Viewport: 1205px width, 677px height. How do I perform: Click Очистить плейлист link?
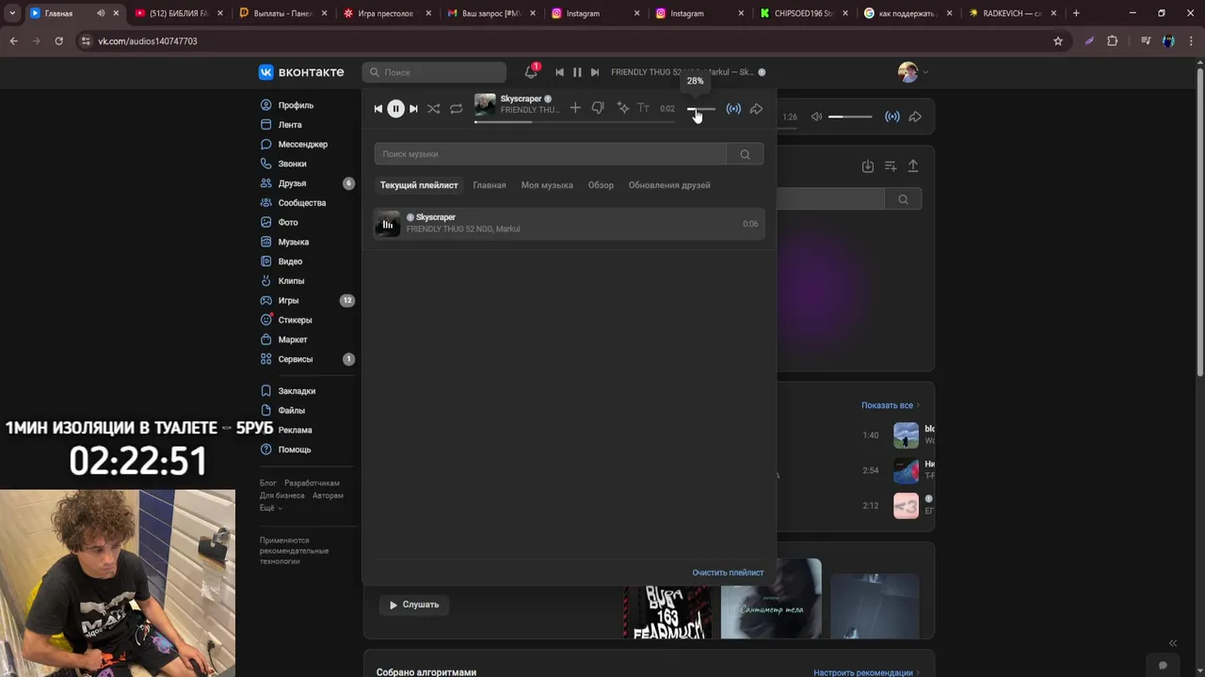(728, 573)
